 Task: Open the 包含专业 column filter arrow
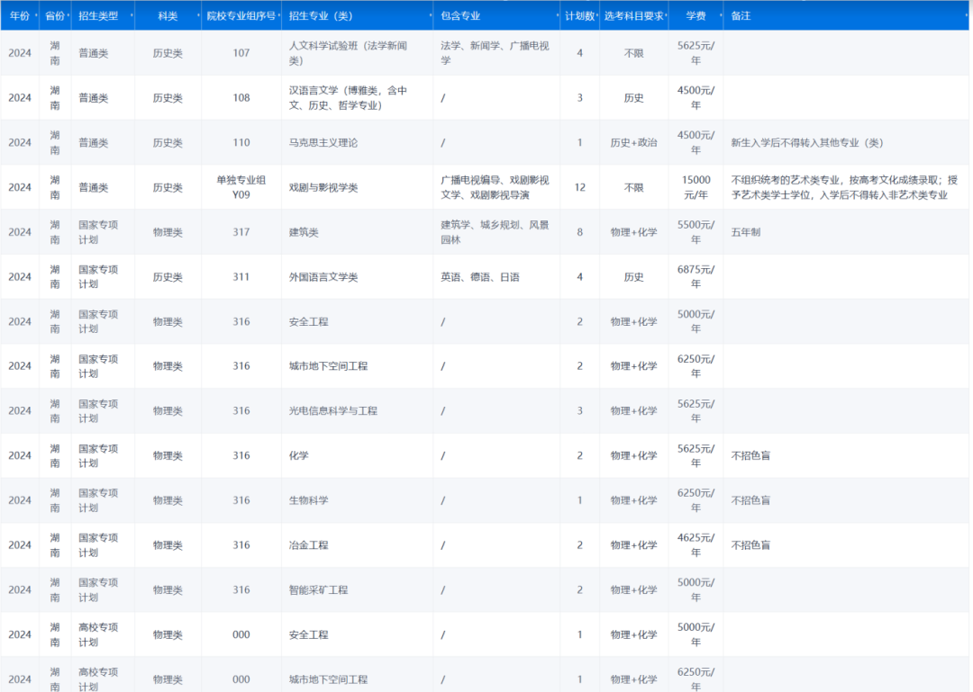(558, 15)
